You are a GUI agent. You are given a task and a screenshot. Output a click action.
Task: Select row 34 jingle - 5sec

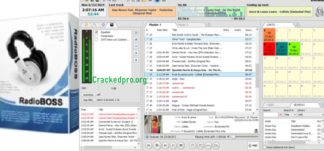[200, 79]
